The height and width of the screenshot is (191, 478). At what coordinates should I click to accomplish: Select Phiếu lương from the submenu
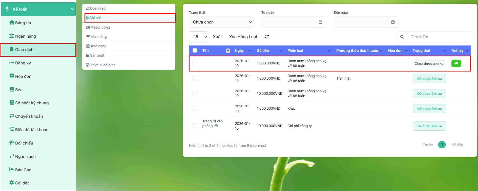click(x=100, y=27)
